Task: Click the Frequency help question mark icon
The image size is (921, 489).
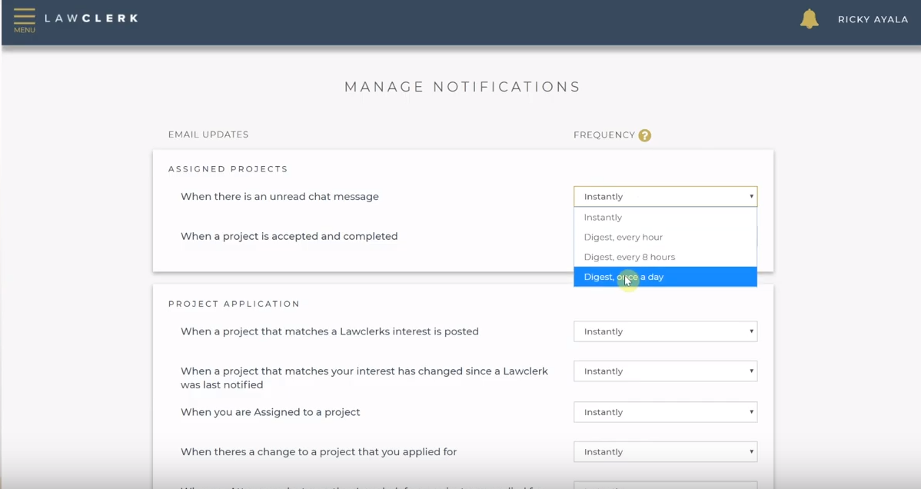Action: tap(644, 135)
